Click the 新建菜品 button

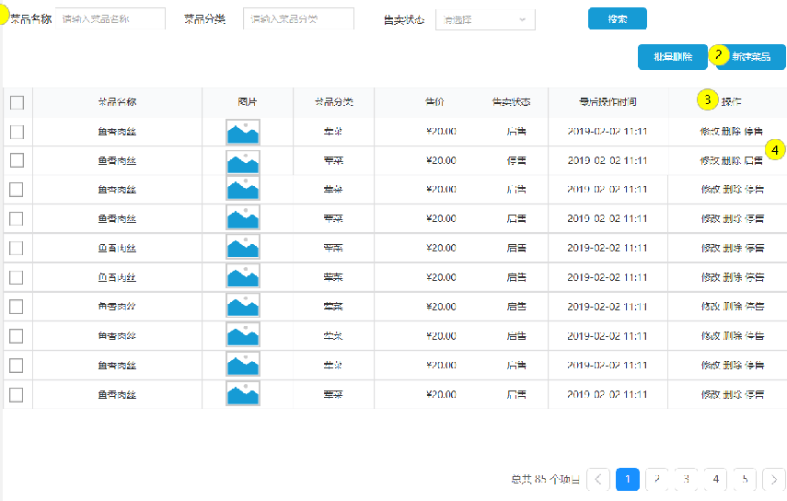click(753, 57)
